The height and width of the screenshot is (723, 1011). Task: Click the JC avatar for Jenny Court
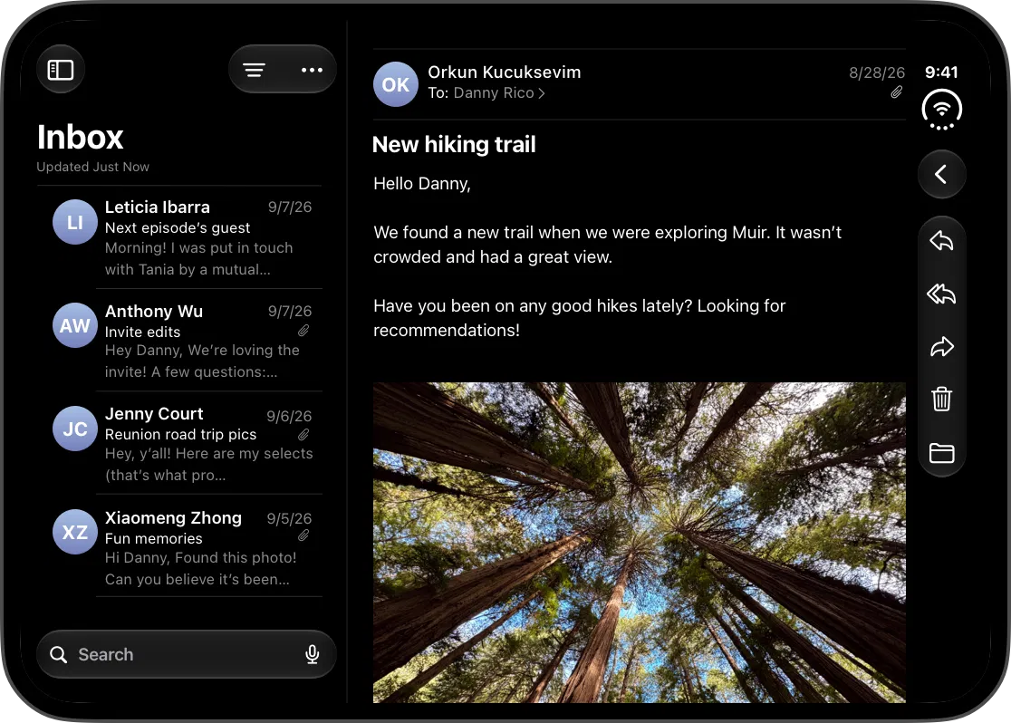click(75, 429)
